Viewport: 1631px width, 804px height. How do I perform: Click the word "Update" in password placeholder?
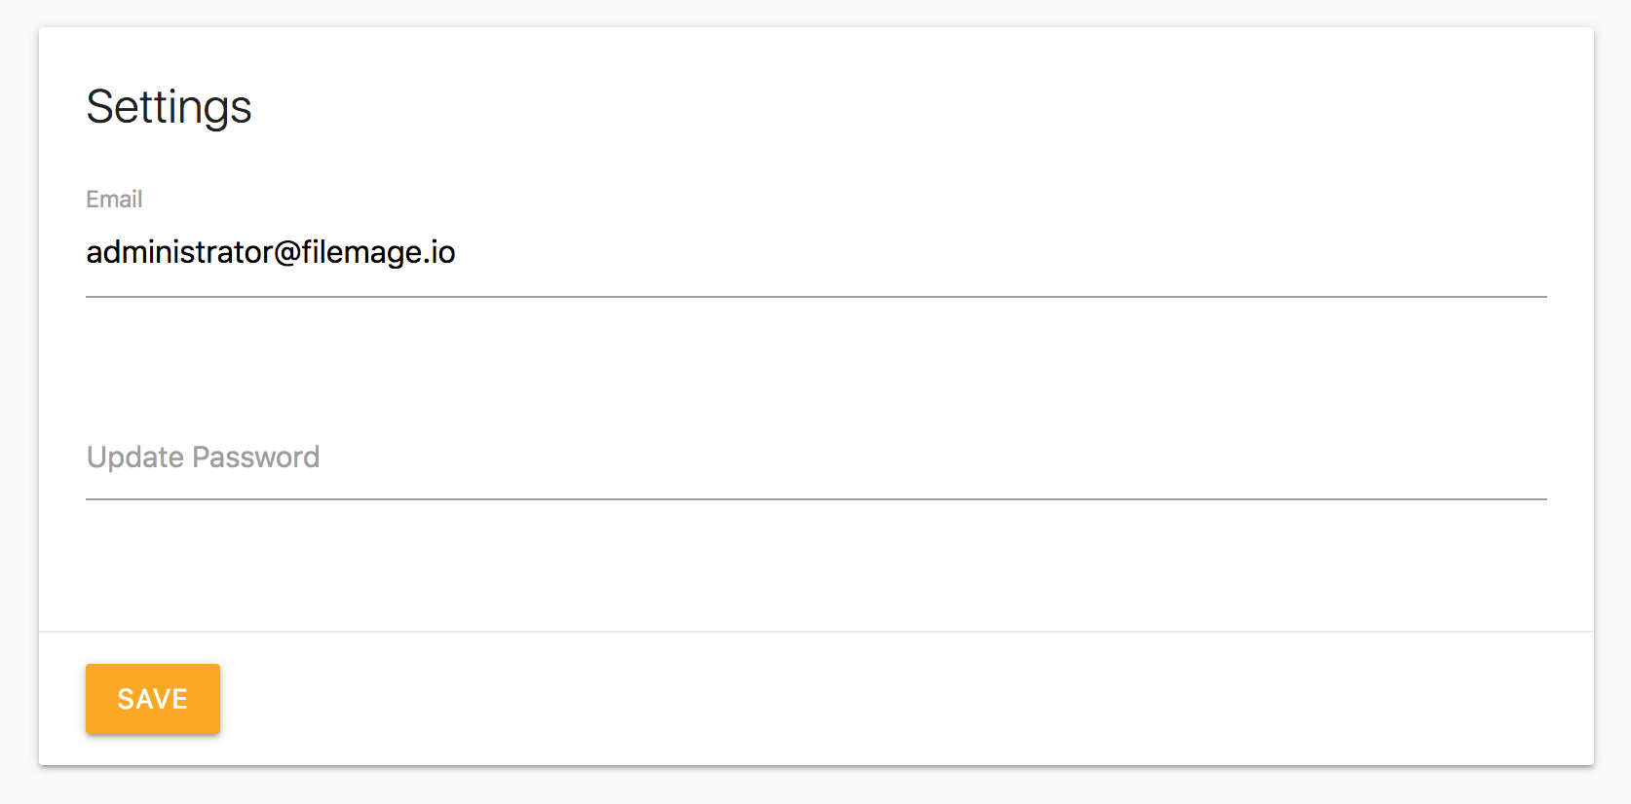(x=135, y=457)
